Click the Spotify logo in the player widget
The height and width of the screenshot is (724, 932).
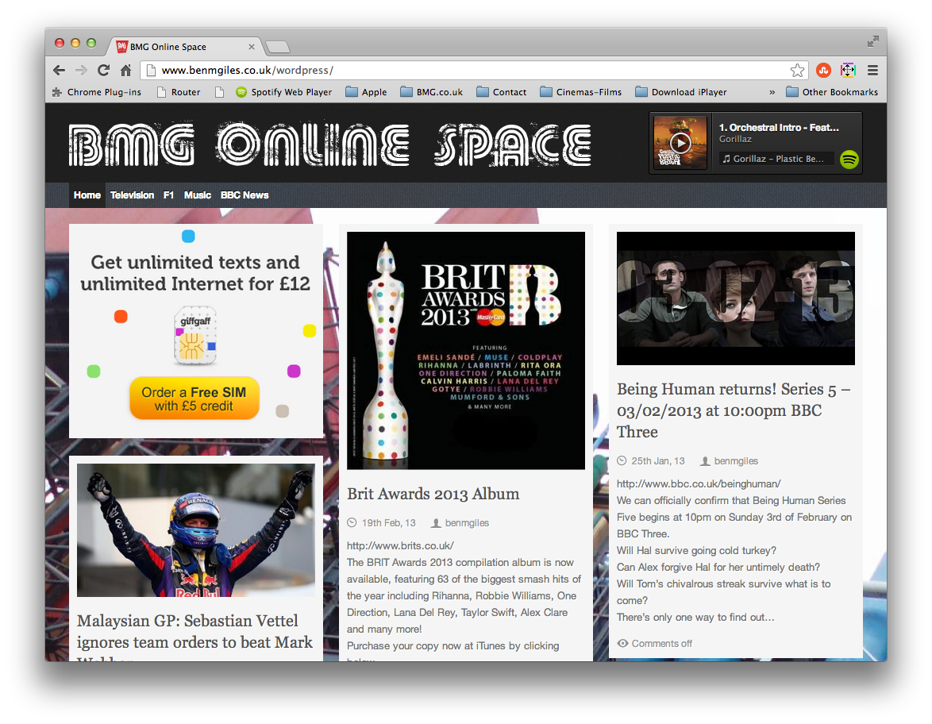[x=849, y=160]
